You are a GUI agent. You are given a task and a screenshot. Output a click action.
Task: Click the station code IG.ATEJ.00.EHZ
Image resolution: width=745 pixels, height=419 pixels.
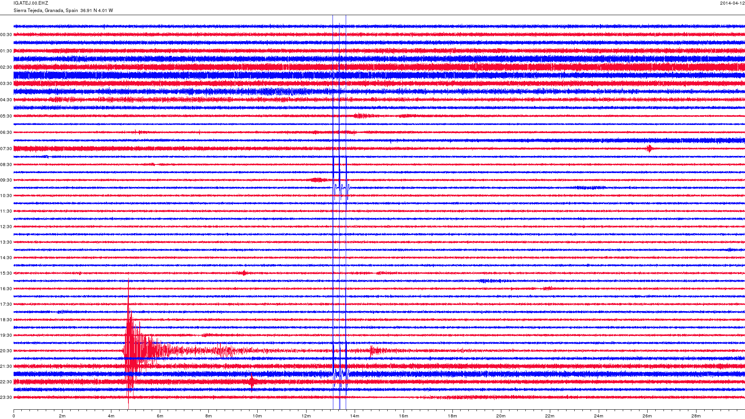click(x=31, y=3)
